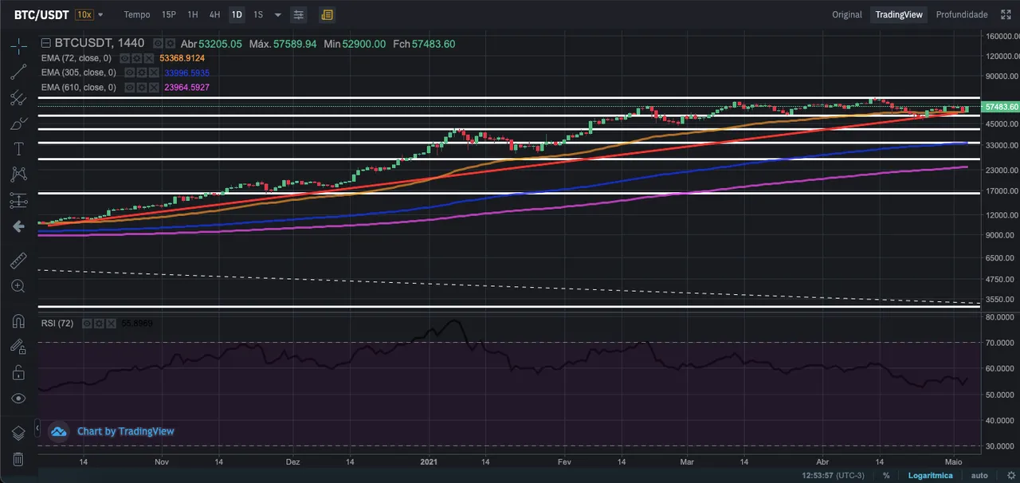Toggle auto scale mode
Viewport: 1020px width, 483px height.
tap(979, 476)
